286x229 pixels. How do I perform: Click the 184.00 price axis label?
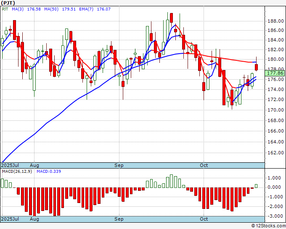(275, 40)
